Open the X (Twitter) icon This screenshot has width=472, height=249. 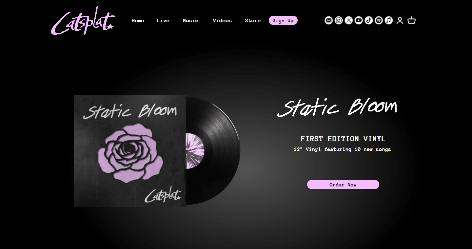[x=349, y=20]
